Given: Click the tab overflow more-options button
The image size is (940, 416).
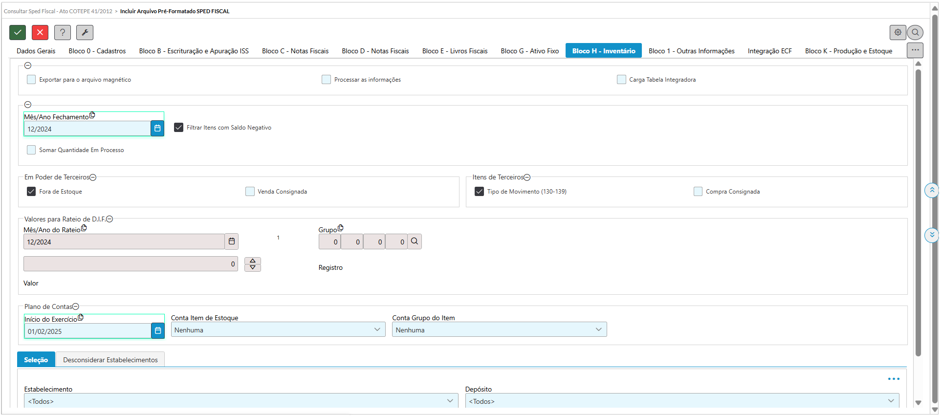Looking at the screenshot, I should click(x=915, y=50).
